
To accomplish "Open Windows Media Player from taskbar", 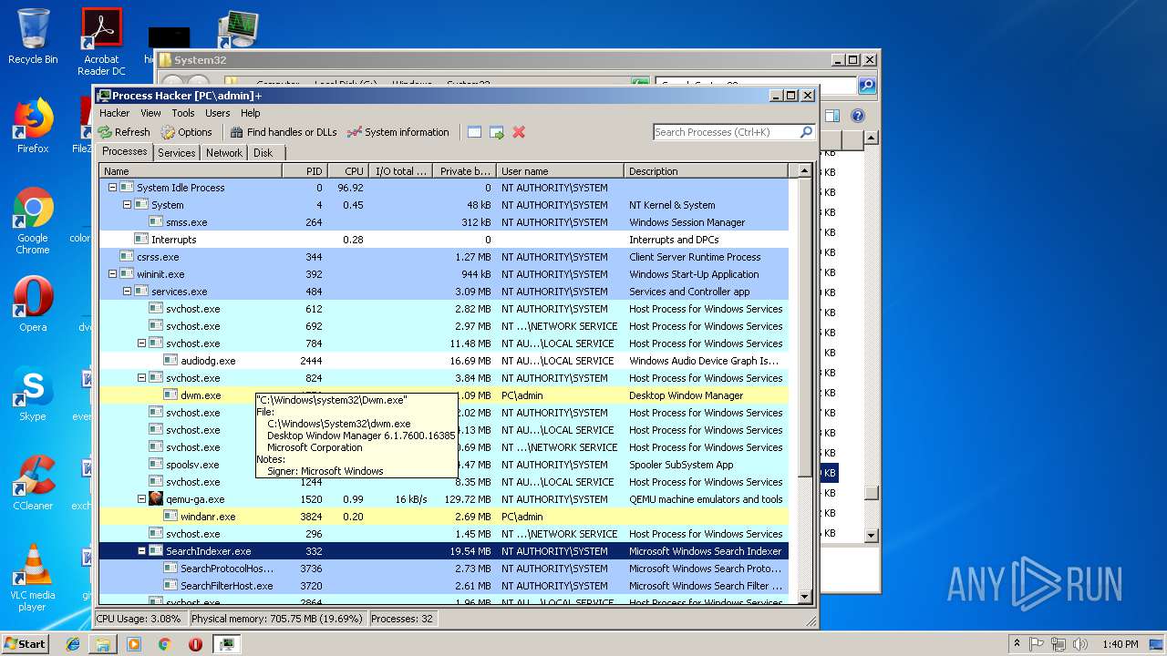I will pos(134,644).
